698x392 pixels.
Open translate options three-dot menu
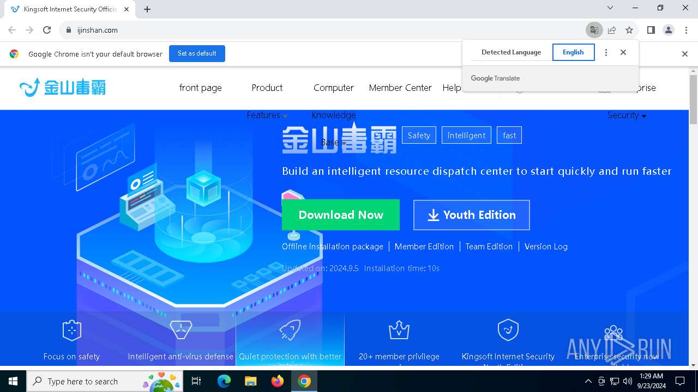(606, 52)
